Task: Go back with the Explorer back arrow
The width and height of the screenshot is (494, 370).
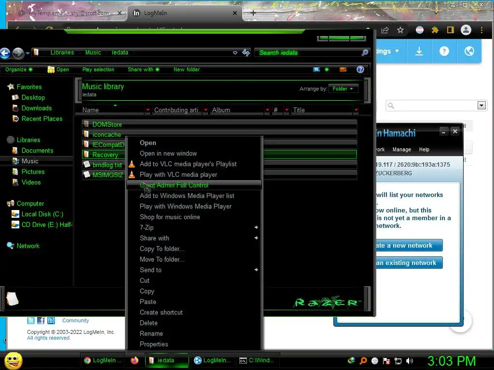Action: [5, 53]
